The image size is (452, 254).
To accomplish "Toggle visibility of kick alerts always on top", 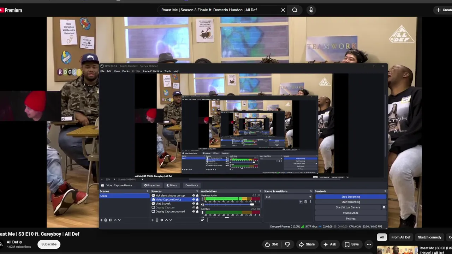I will point(194,195).
